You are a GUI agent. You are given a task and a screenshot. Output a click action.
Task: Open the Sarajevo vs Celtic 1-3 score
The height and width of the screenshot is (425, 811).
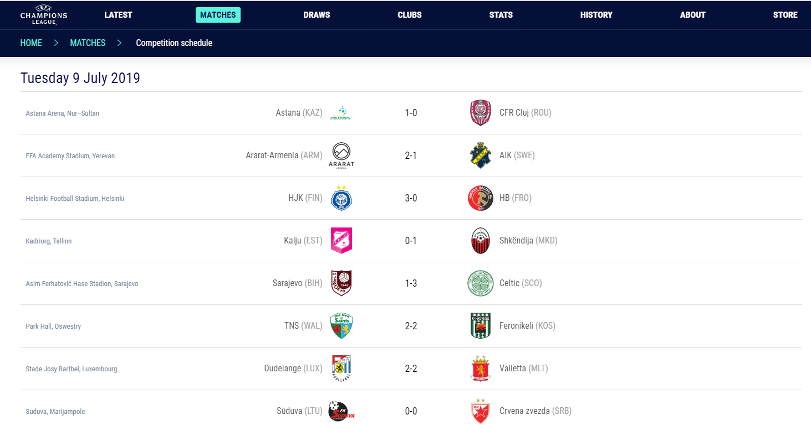point(411,283)
